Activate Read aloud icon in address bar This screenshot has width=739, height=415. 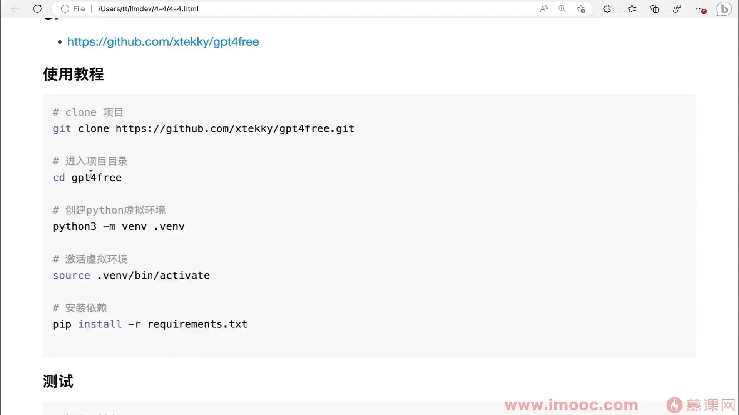coord(543,8)
